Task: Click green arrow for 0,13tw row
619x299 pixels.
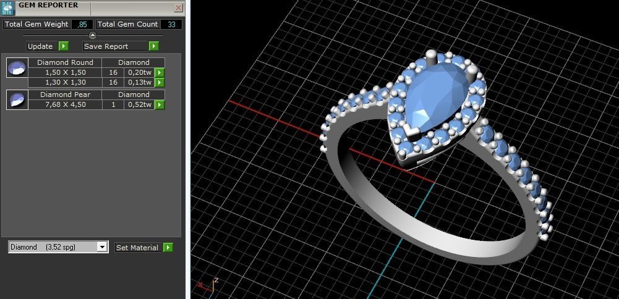Action: [160, 82]
